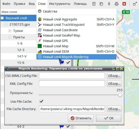139x129 pixels.
Task: Click the new file toolbar icon
Action: 94,4
